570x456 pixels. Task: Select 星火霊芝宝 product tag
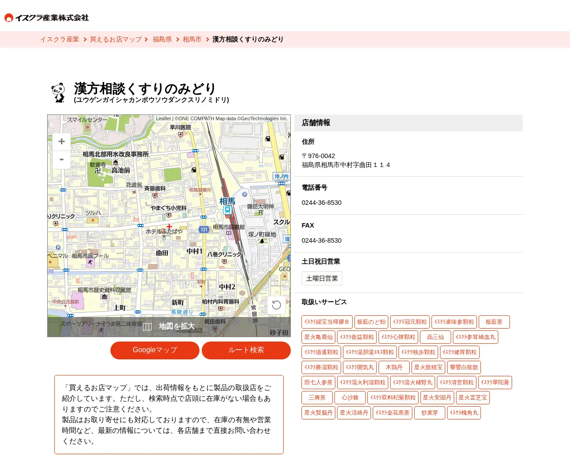[x=473, y=398]
